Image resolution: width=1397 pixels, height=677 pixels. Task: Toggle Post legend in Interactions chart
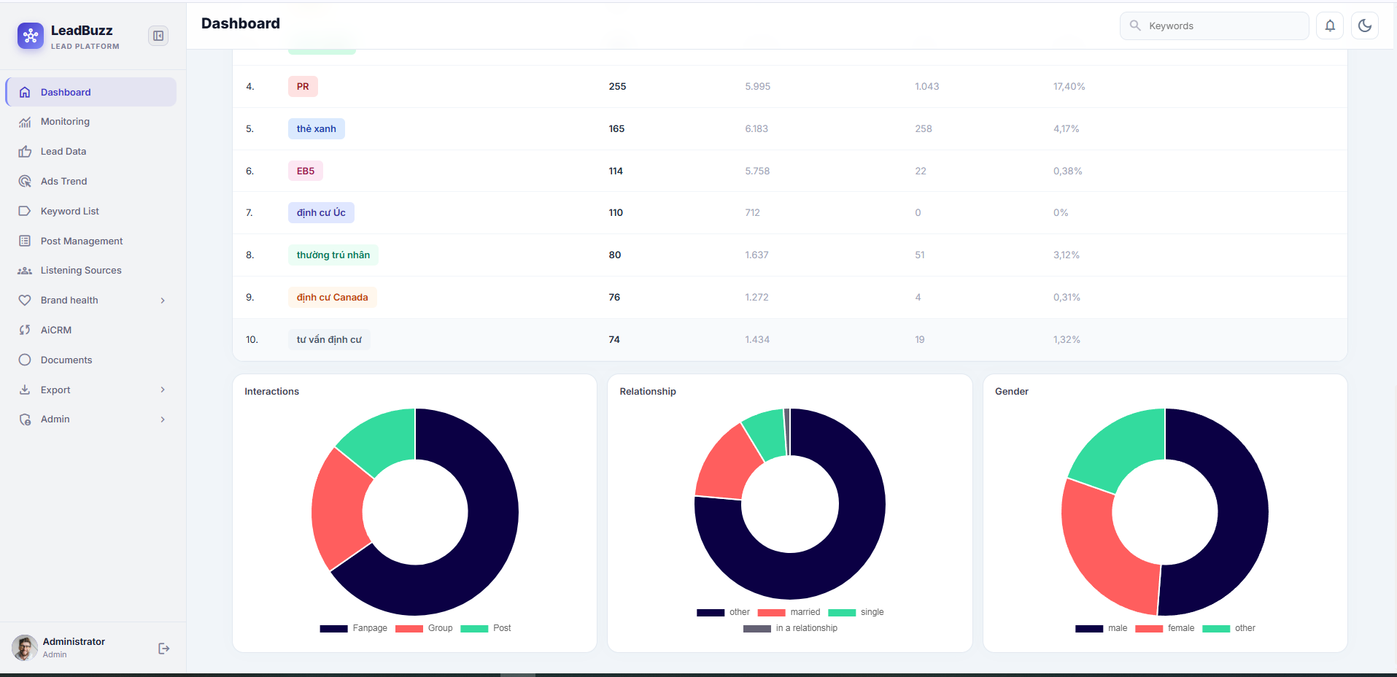pos(486,628)
